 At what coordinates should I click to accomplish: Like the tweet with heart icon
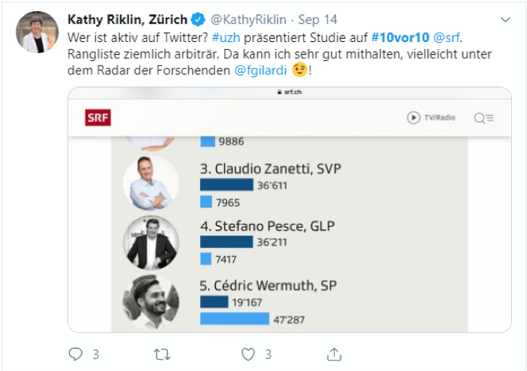(248, 354)
